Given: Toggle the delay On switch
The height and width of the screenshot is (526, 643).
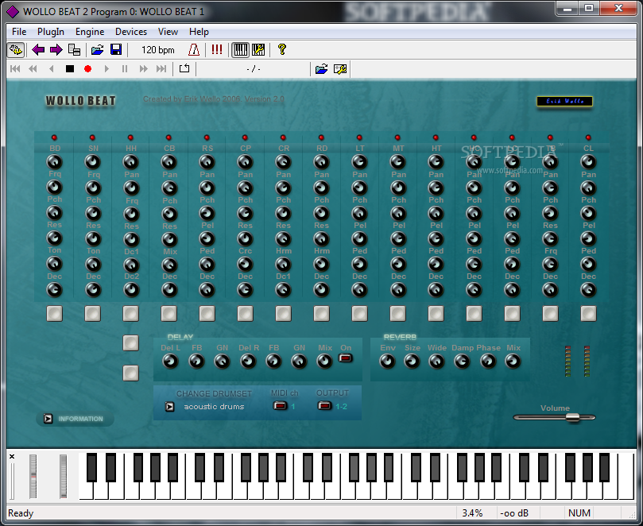Looking at the screenshot, I should pyautogui.click(x=345, y=358).
